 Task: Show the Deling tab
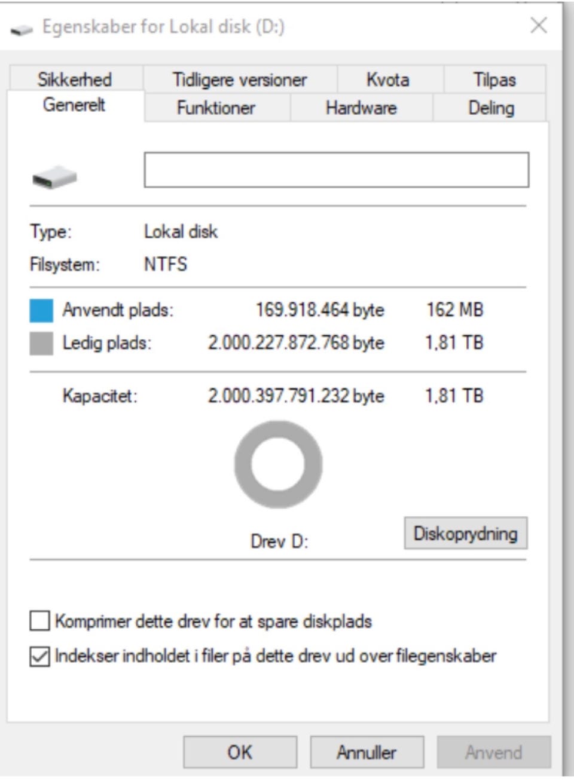(490, 108)
